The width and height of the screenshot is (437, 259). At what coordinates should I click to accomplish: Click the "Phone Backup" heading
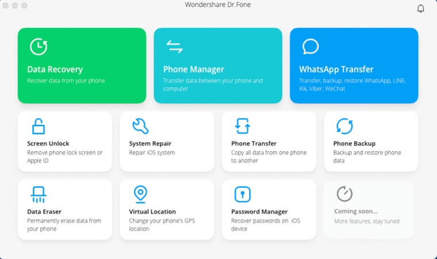pos(354,143)
